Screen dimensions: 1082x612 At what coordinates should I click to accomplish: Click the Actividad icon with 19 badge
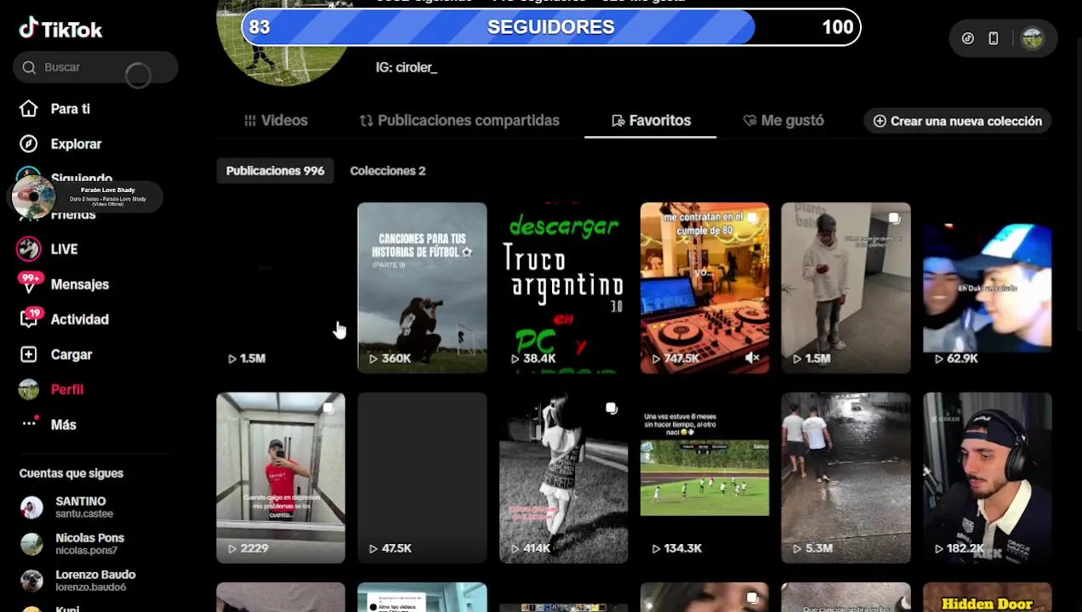tap(30, 318)
